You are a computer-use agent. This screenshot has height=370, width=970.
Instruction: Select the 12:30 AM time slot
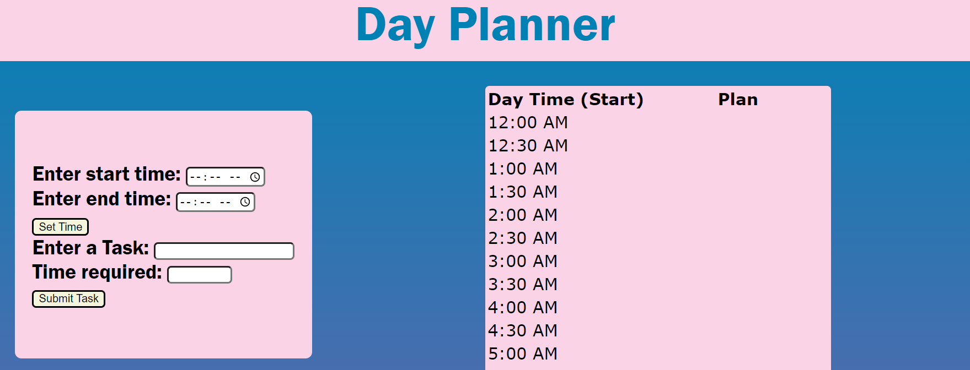point(528,145)
